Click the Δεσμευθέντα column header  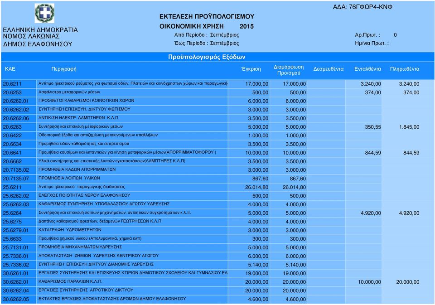[x=329, y=69]
